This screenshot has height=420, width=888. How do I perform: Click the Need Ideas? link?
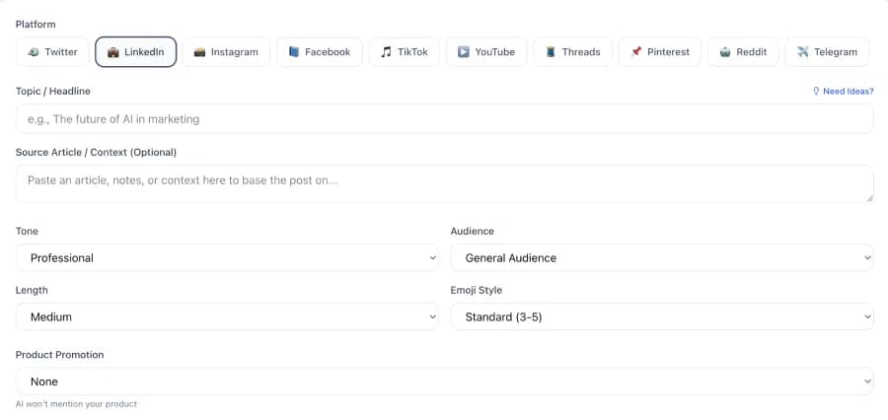(x=848, y=92)
